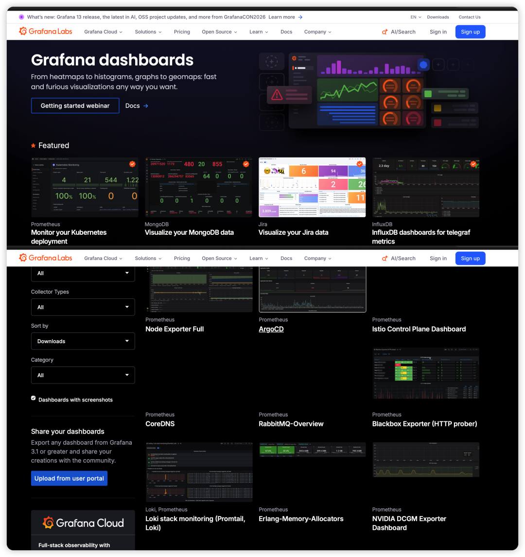Click verified badge on MongoDB featured thumbnail

(x=246, y=164)
